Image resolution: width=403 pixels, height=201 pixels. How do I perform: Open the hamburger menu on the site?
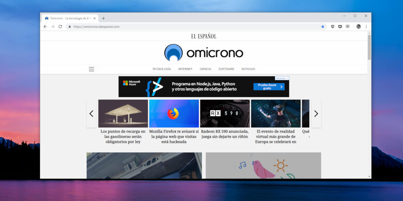[91, 69]
